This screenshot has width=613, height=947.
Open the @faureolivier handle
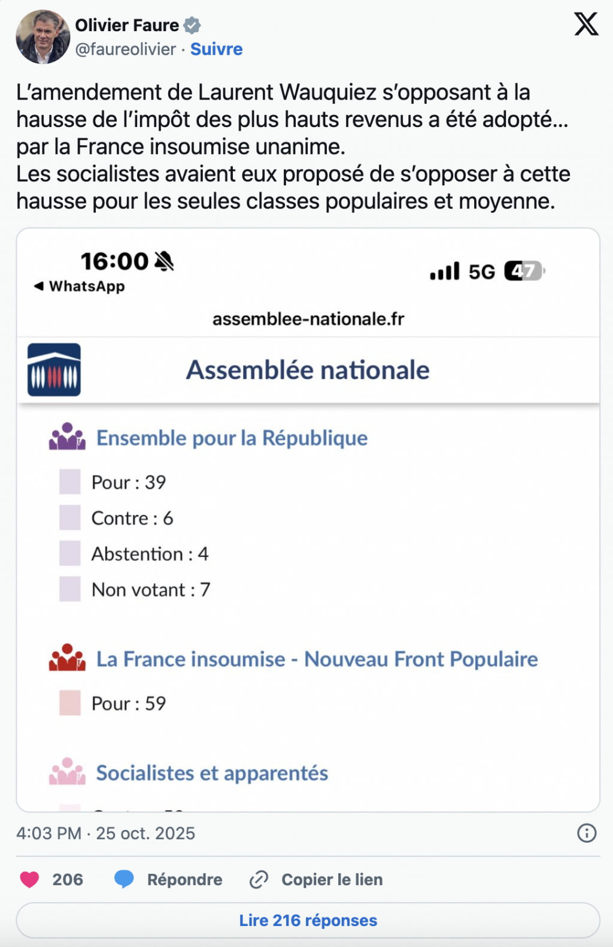point(126,49)
